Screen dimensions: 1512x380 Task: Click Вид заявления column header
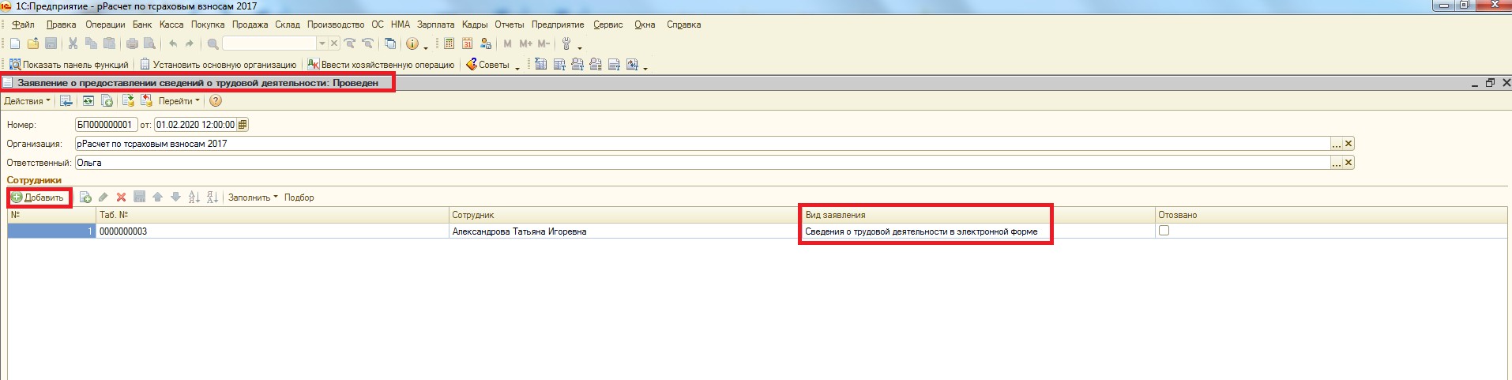(x=978, y=215)
